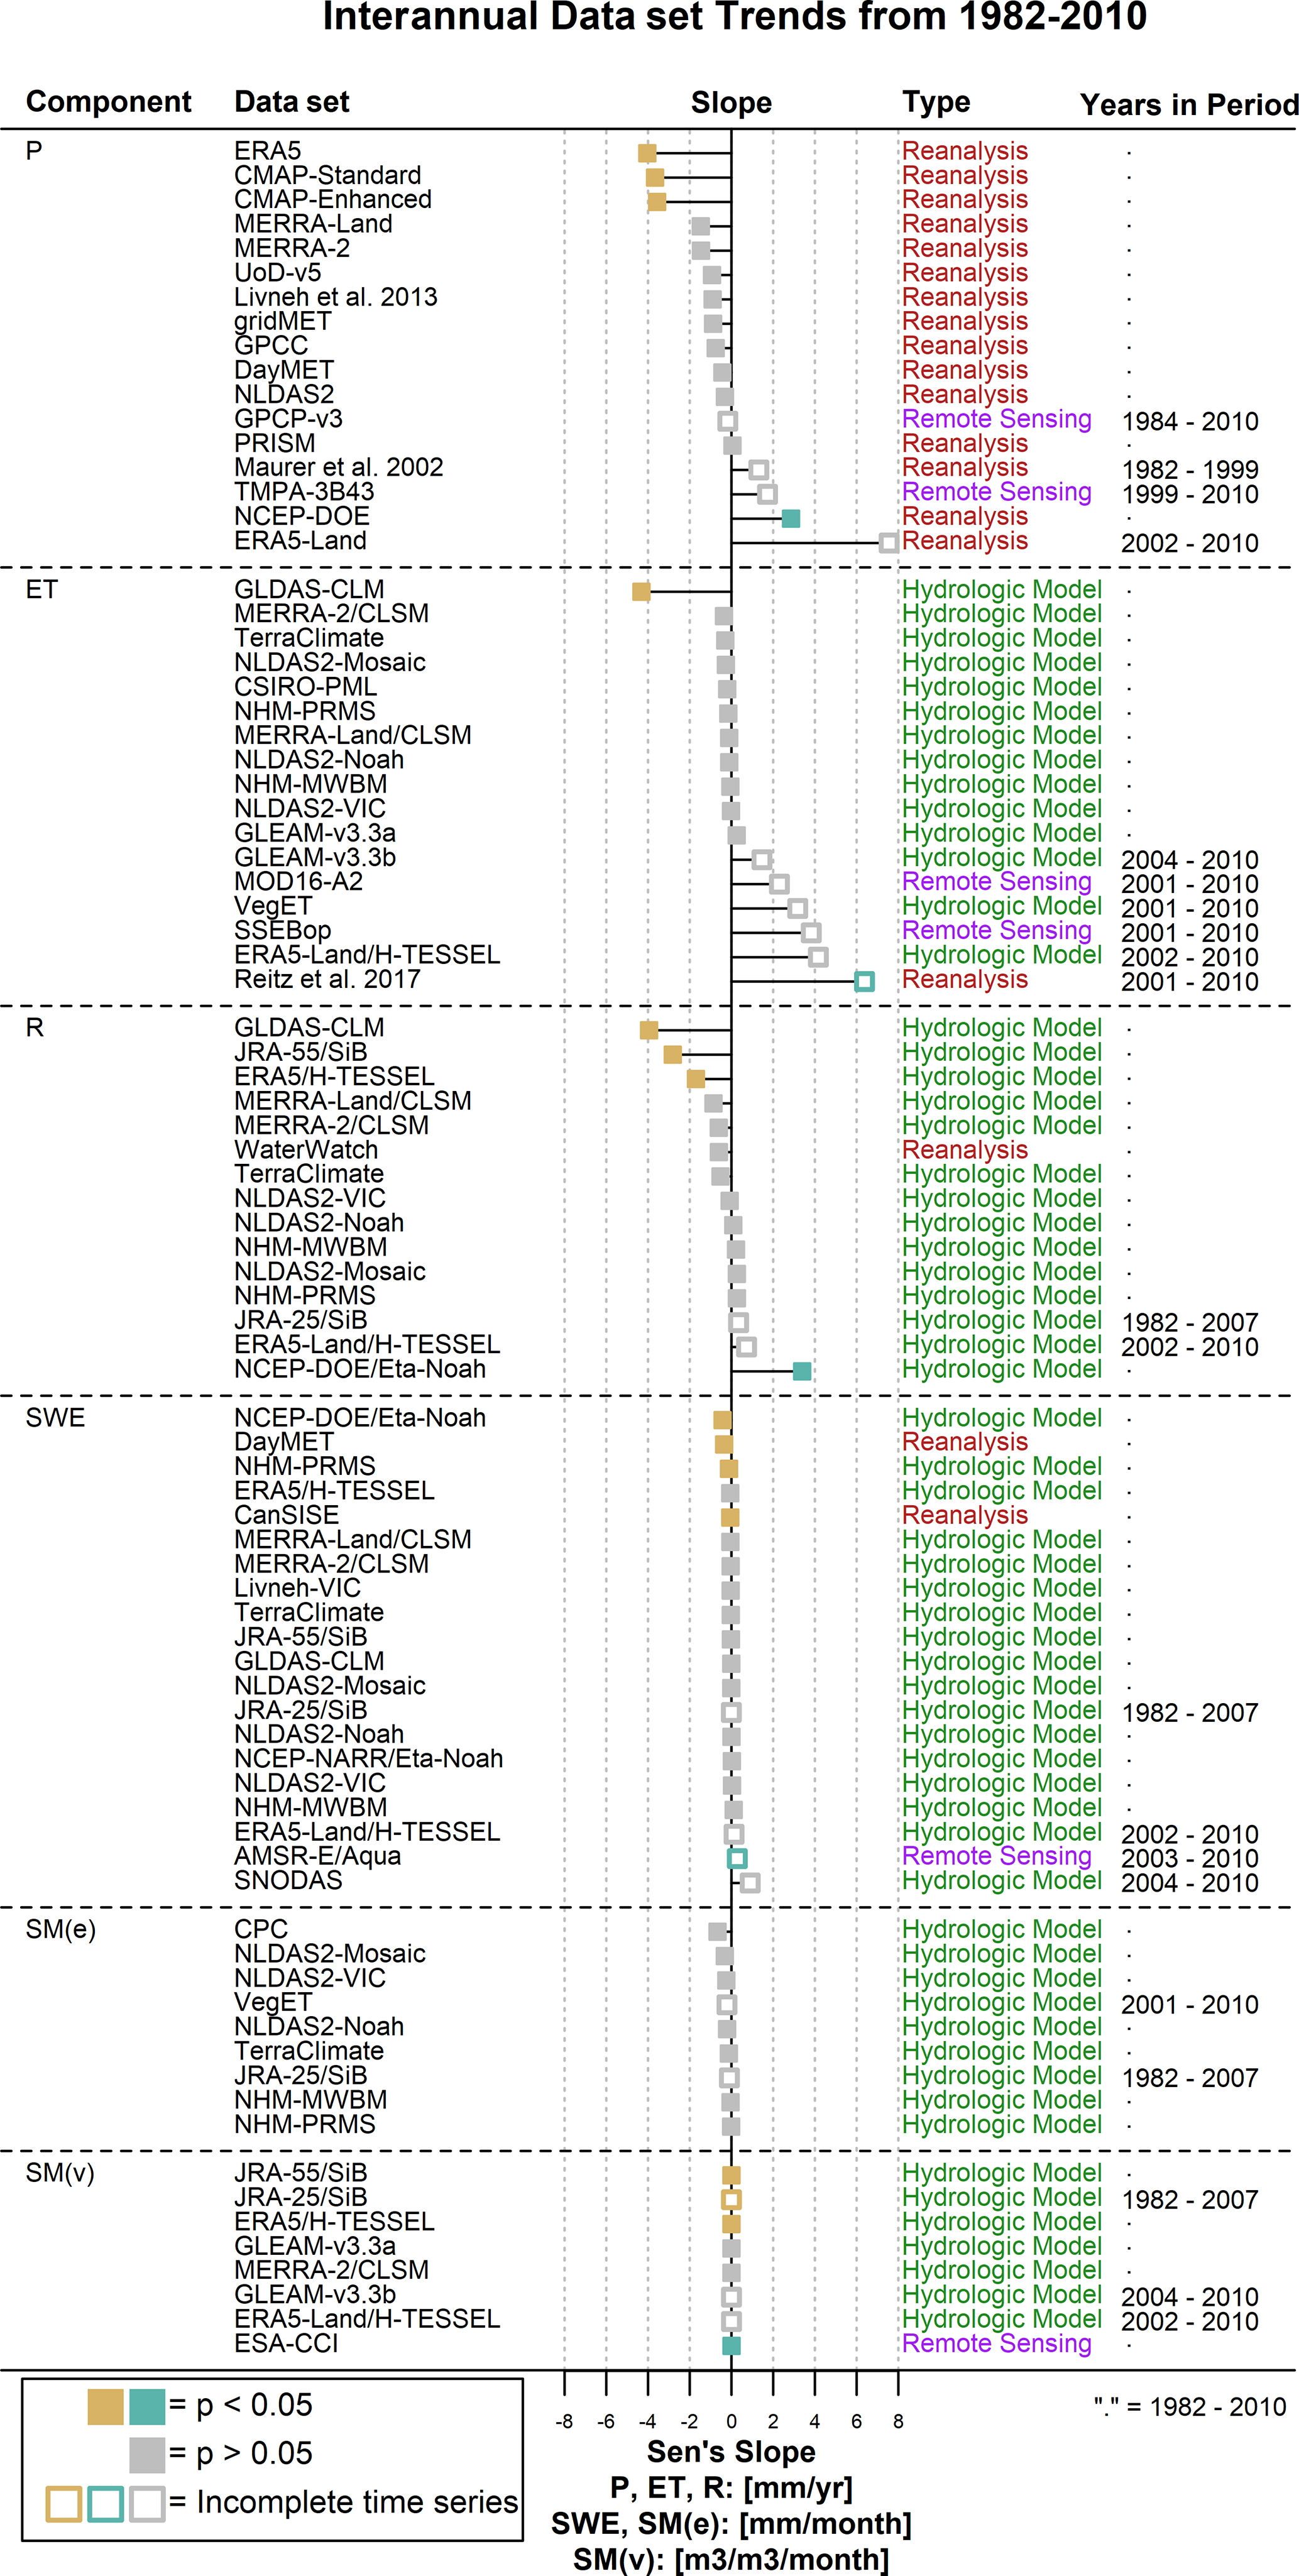Click the hollow ERA5-Land precipitation slope marker

888,543
